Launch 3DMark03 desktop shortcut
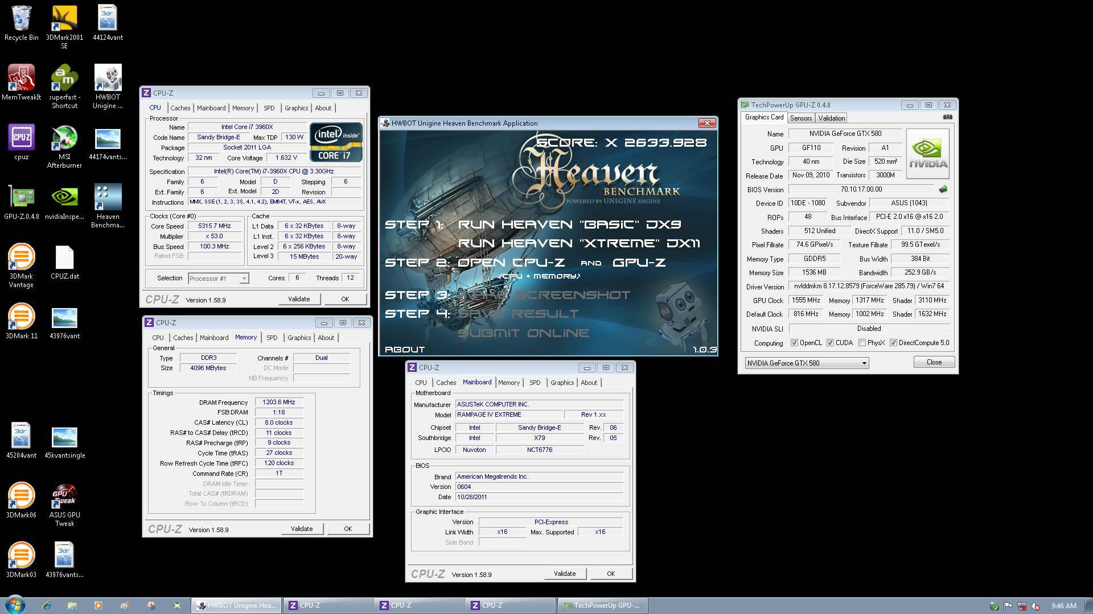The width and height of the screenshot is (1093, 614). [x=22, y=560]
